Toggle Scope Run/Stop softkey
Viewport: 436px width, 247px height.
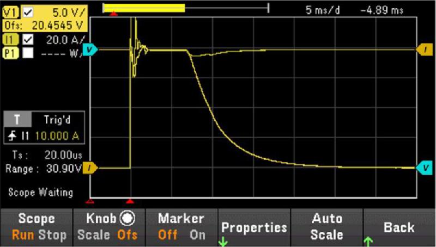point(37,227)
